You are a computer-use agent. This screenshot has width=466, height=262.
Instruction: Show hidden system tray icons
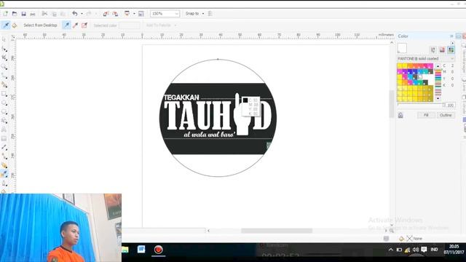coord(390,250)
